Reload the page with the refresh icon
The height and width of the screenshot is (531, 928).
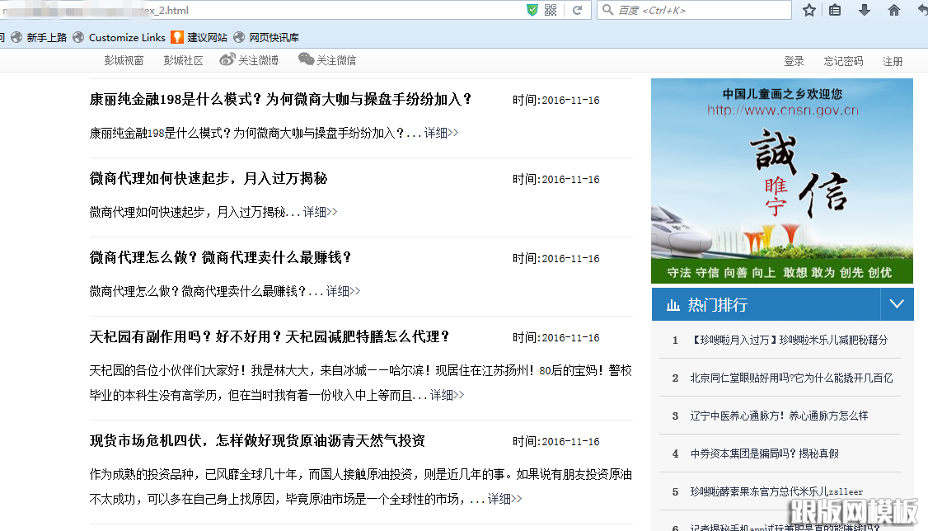point(578,10)
